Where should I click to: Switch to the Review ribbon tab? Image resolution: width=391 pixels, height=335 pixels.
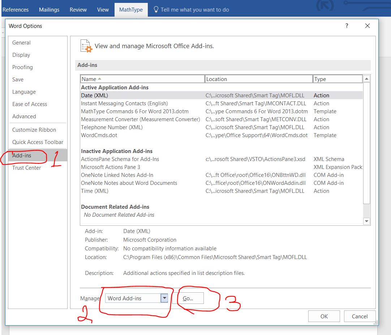78,10
